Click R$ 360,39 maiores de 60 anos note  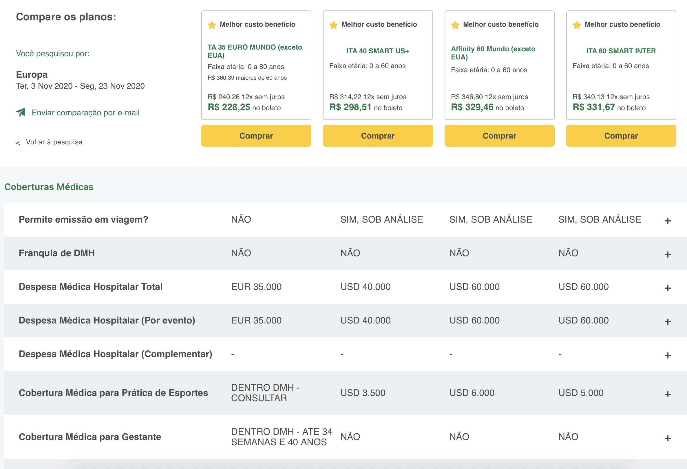[x=247, y=78]
